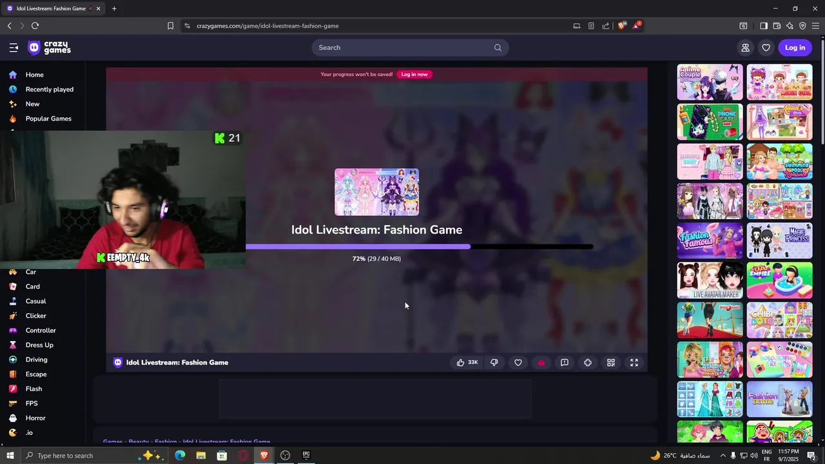The width and height of the screenshot is (825, 464).
Task: Select the Car category
Action: [x=30, y=272]
